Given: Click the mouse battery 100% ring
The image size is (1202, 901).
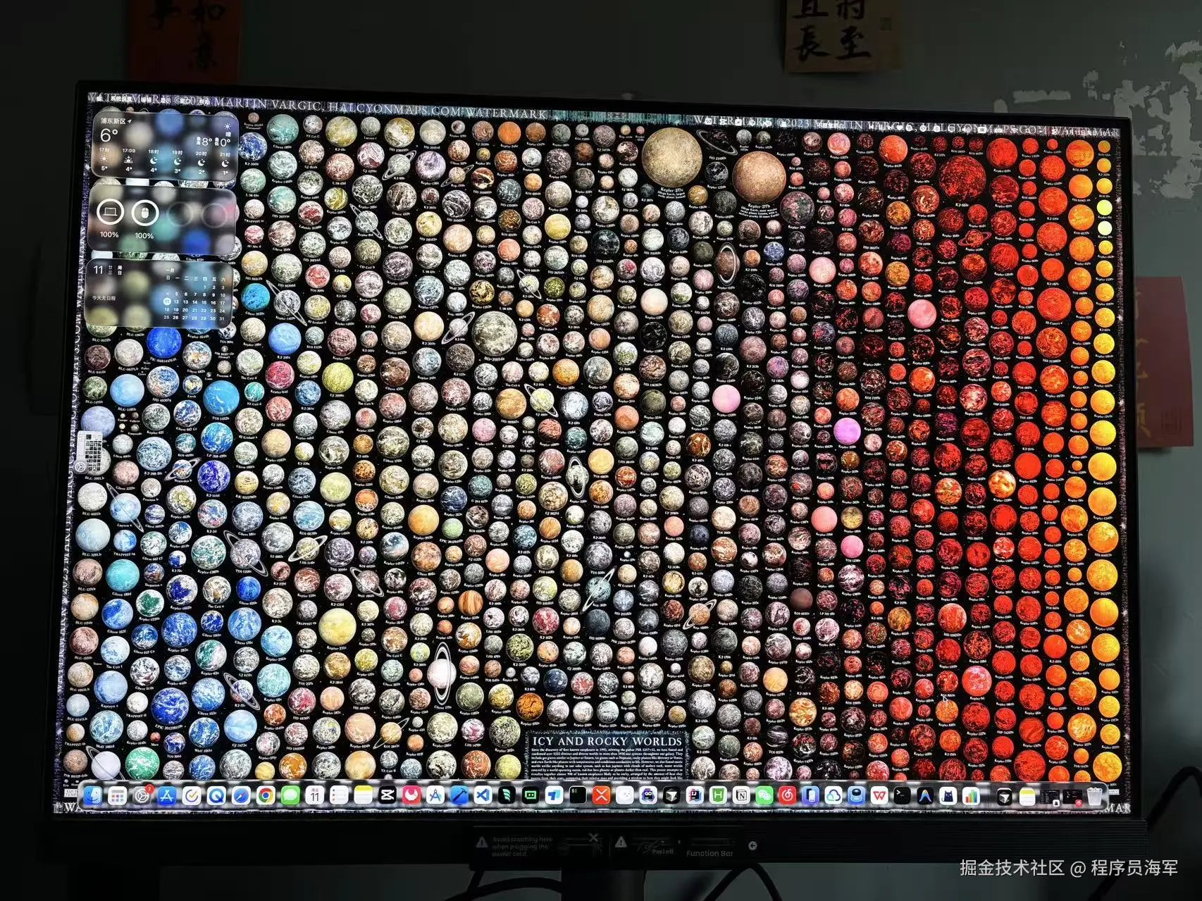Looking at the screenshot, I should tap(145, 213).
